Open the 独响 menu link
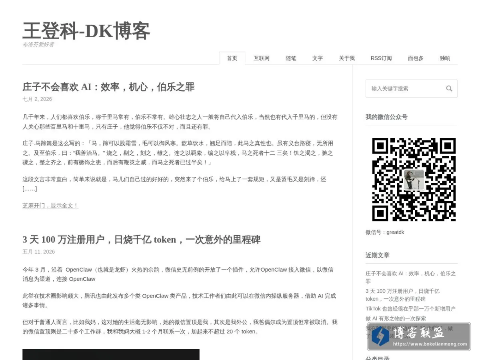The height and width of the screenshot is (360, 480). click(445, 58)
